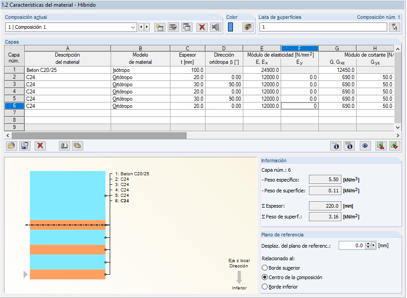This screenshot has width=407, height=298.
Task: Delete layer using red X below table
Action: 40,146
